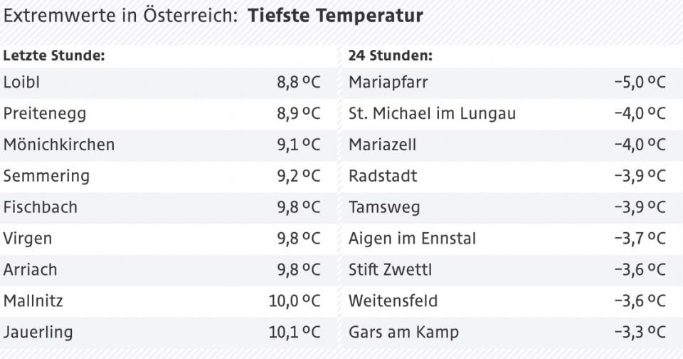Click the Tiefste Temperatur heading
683x359 pixels.
(x=335, y=16)
